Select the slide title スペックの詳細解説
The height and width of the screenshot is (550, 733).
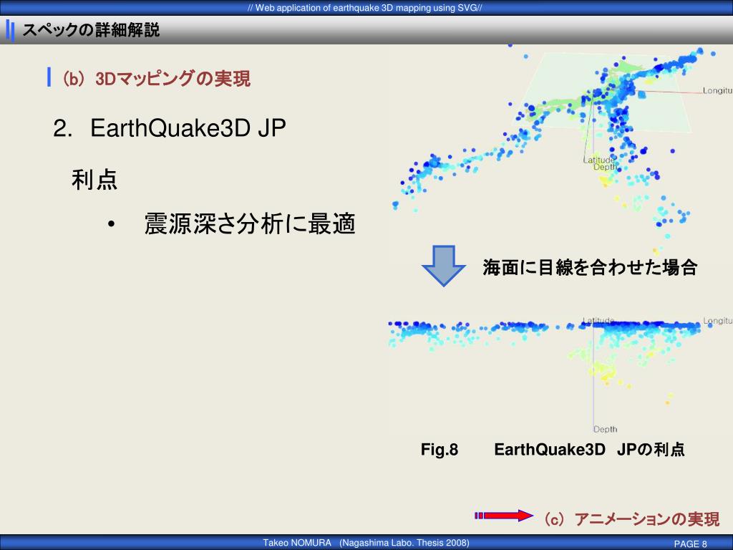pyautogui.click(x=91, y=30)
